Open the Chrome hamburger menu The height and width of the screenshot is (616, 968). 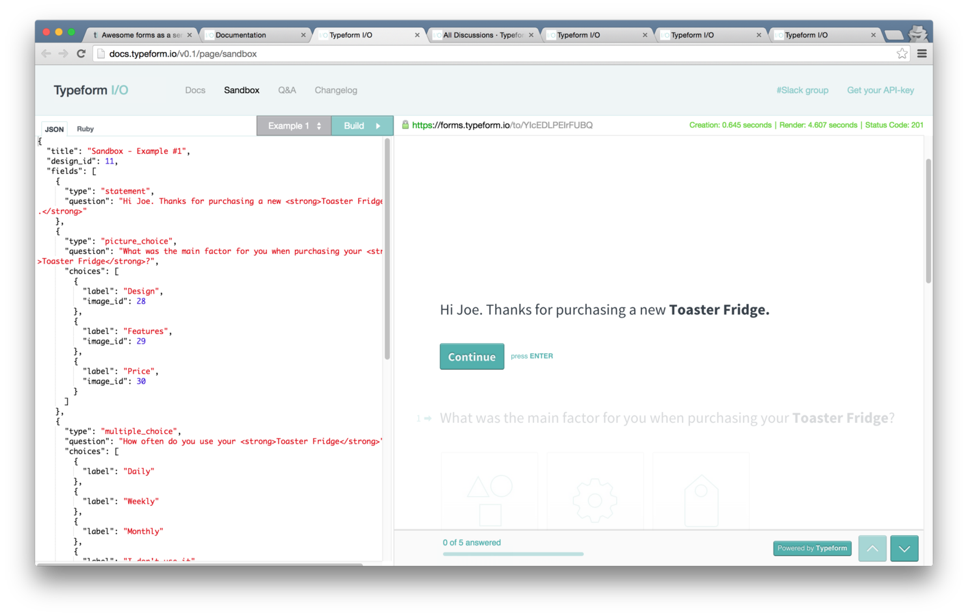922,53
